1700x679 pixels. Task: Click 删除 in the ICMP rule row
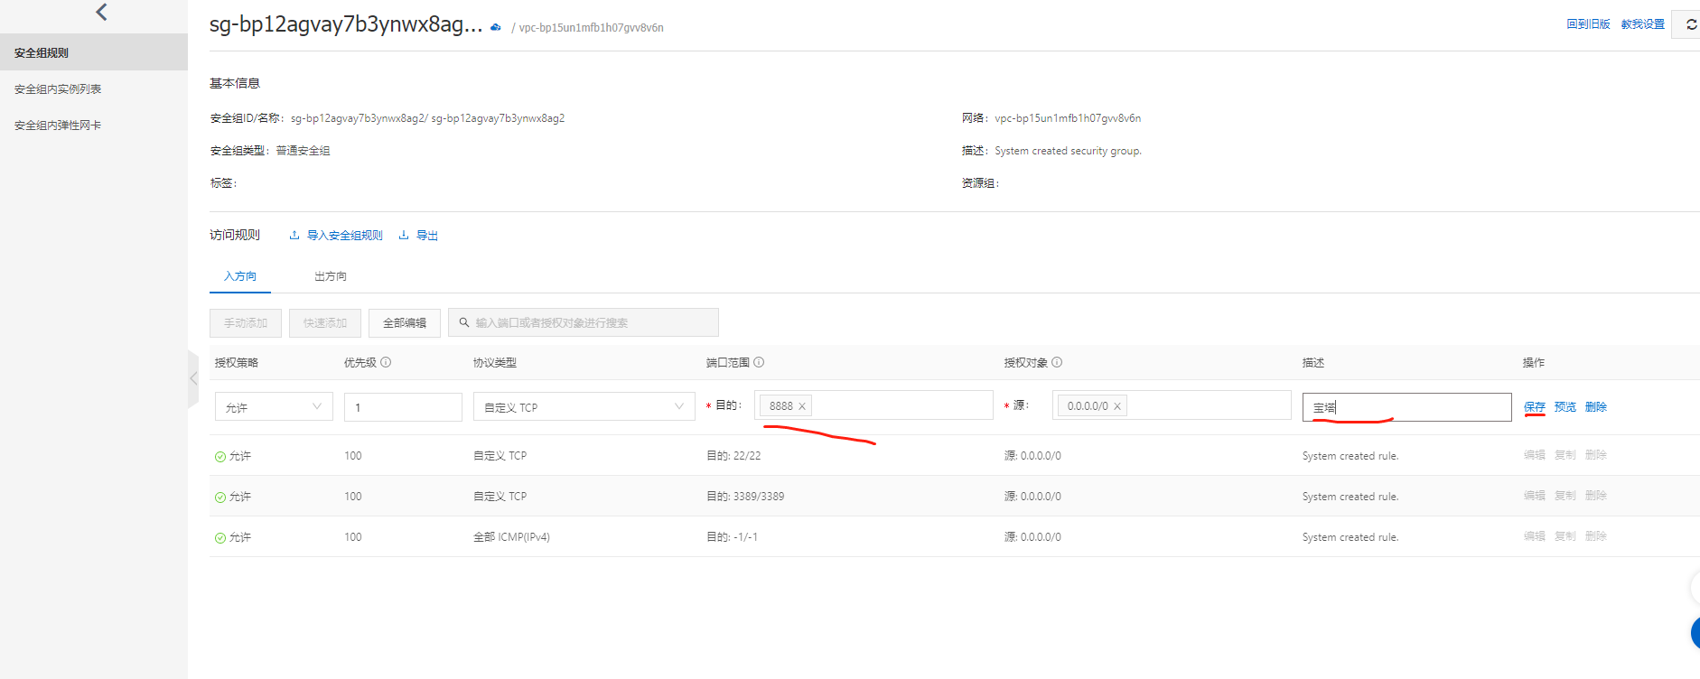pos(1596,536)
